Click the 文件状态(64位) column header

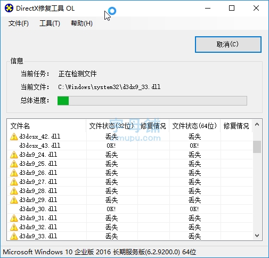[194, 126]
